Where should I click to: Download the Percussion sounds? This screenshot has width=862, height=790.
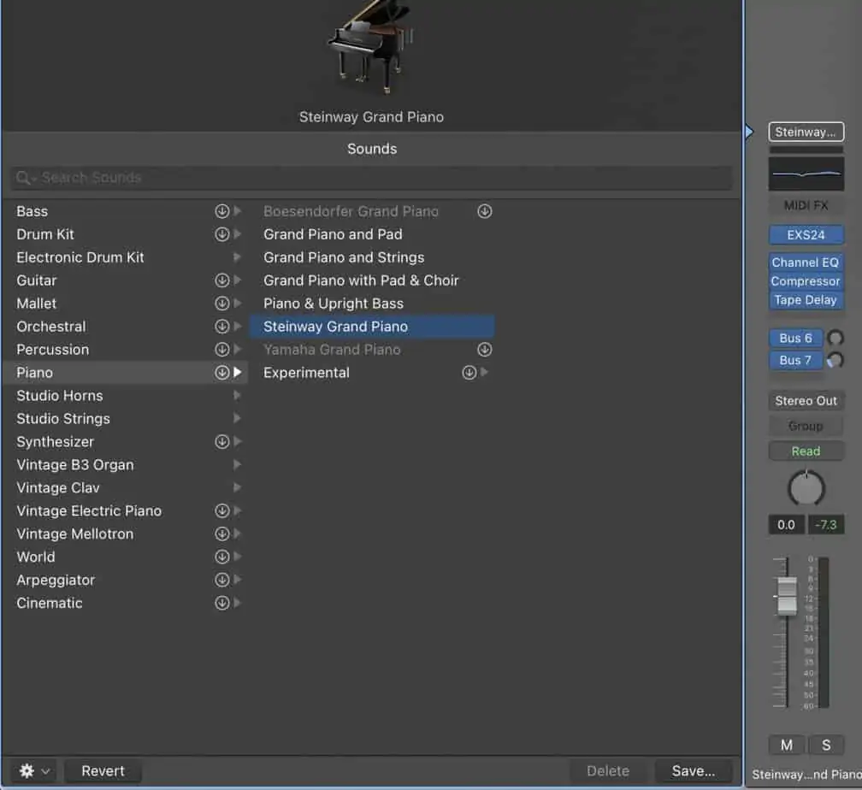(221, 350)
